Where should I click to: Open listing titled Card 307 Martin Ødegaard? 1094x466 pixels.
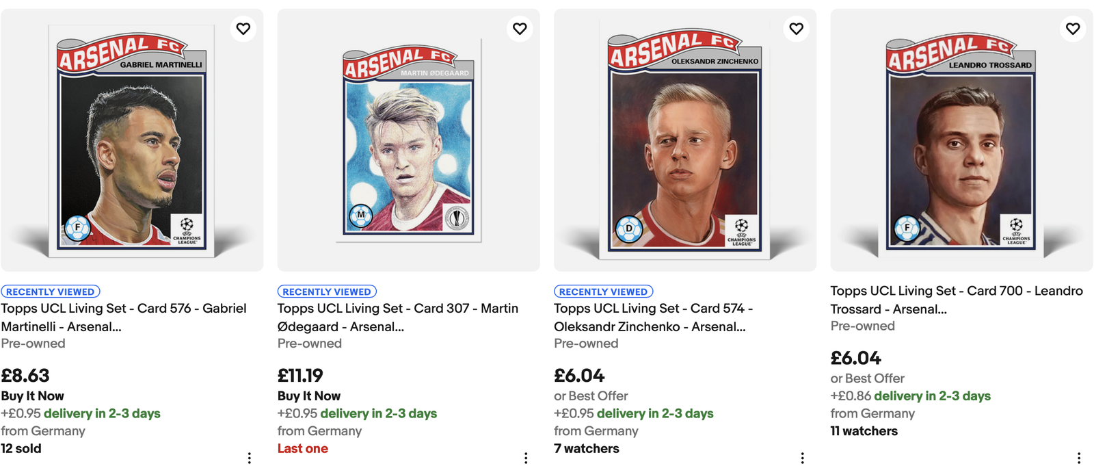pos(398,318)
